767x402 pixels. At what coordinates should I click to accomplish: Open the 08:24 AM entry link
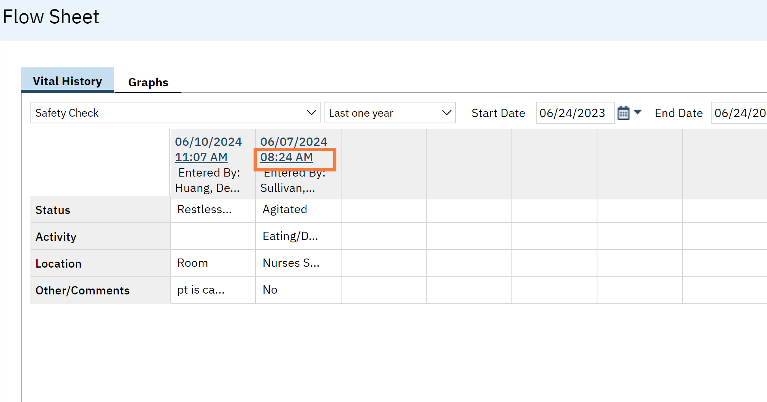[286, 157]
